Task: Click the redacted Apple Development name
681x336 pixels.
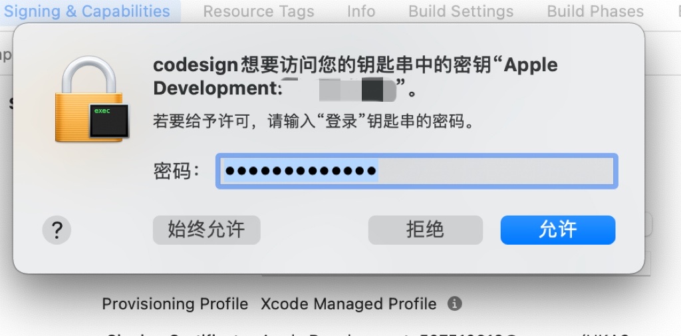Action: click(x=340, y=88)
